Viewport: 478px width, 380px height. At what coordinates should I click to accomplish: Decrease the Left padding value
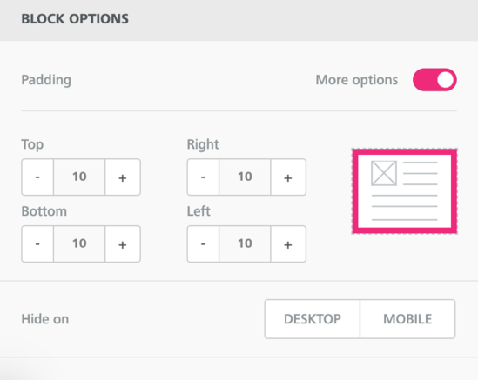(203, 243)
